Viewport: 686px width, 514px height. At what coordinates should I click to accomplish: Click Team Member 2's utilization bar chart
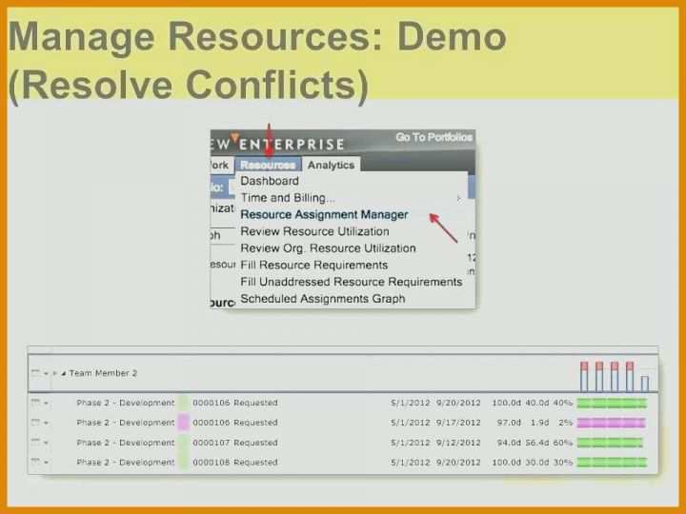point(615,376)
